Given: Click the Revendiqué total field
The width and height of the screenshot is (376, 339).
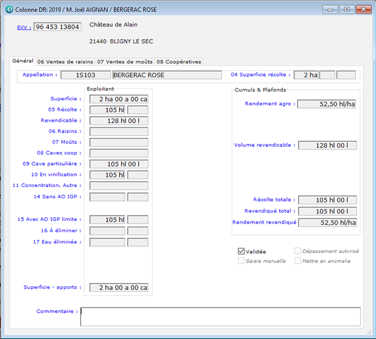Looking at the screenshot, I should pos(328,211).
